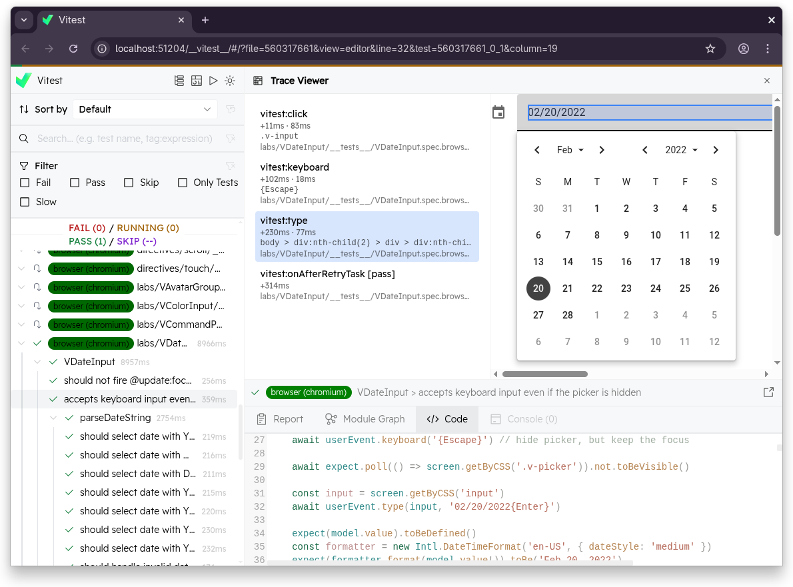Screen dimensions: 793x587
Task: Close the Trace Viewer panel
Action: (x=767, y=81)
